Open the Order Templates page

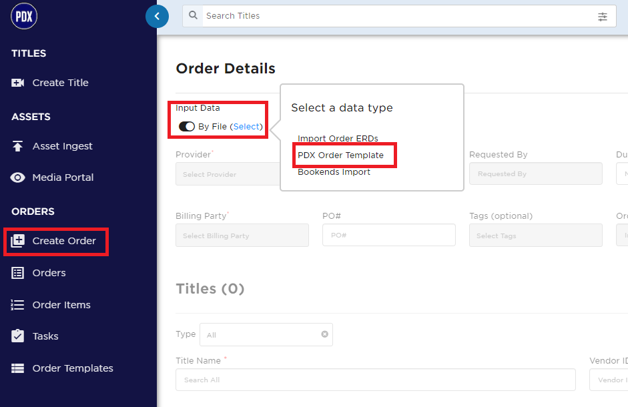73,368
